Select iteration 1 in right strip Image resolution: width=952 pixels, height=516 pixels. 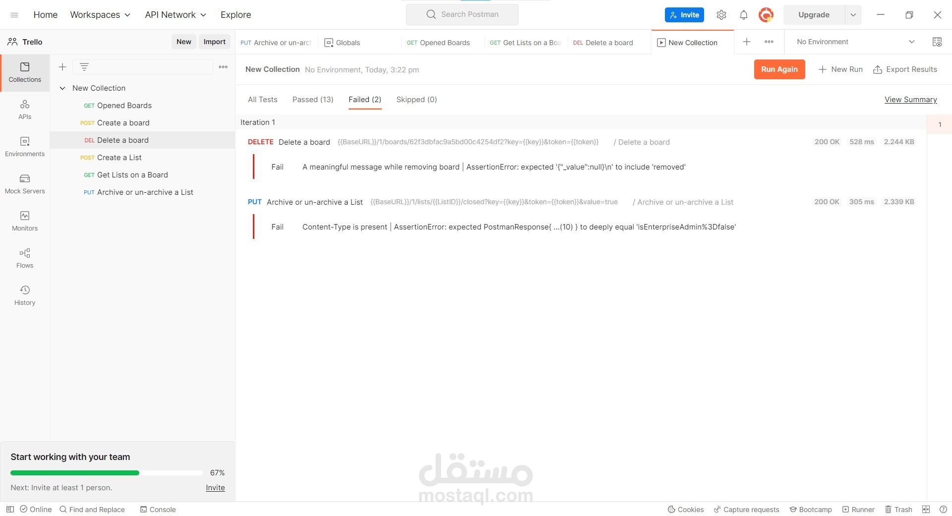click(940, 124)
